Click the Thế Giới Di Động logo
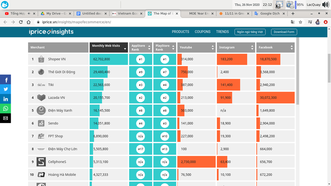331x186 pixels. coord(41,72)
